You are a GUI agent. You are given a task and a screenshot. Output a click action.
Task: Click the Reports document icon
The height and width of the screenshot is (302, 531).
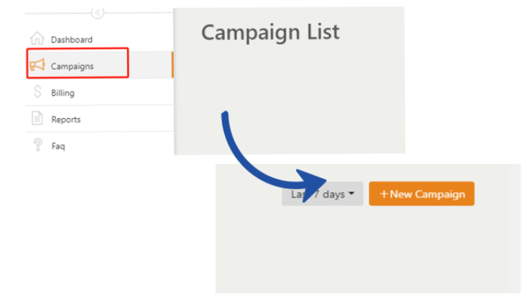coord(37,119)
